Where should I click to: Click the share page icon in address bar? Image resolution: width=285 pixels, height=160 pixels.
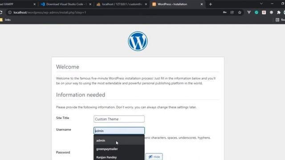tap(232, 12)
